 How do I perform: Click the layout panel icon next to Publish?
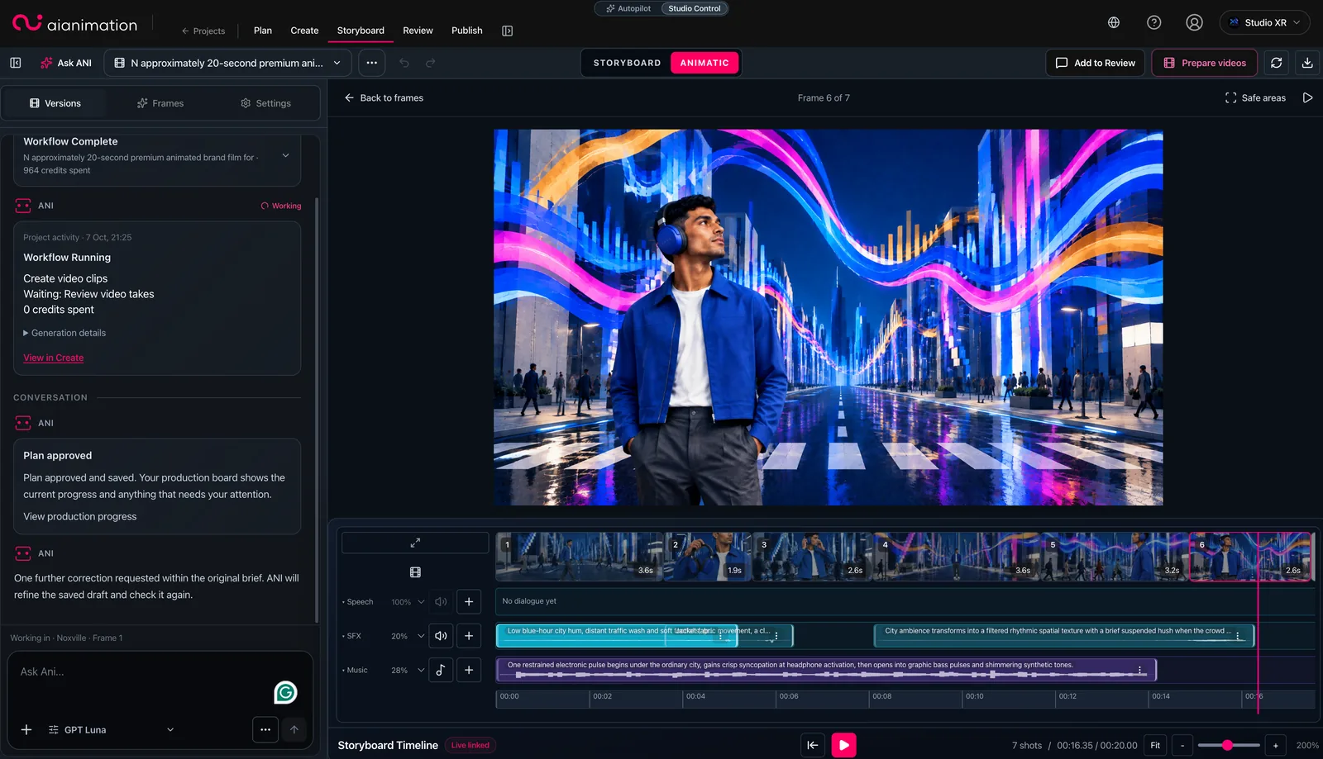click(x=507, y=31)
